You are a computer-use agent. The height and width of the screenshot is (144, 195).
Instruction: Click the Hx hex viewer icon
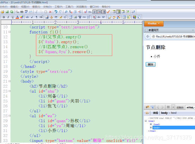pos(90,12)
